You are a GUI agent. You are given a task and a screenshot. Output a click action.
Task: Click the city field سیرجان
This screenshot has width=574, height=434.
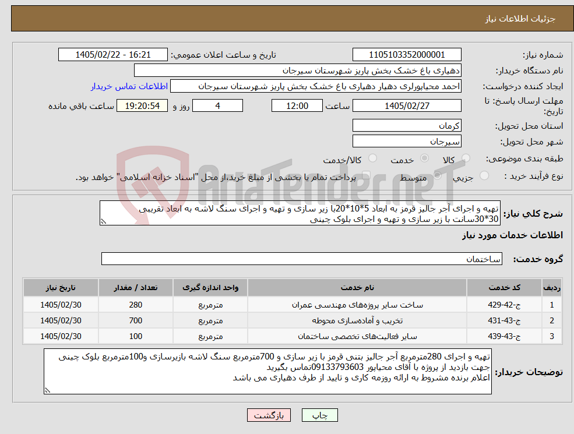(x=407, y=141)
